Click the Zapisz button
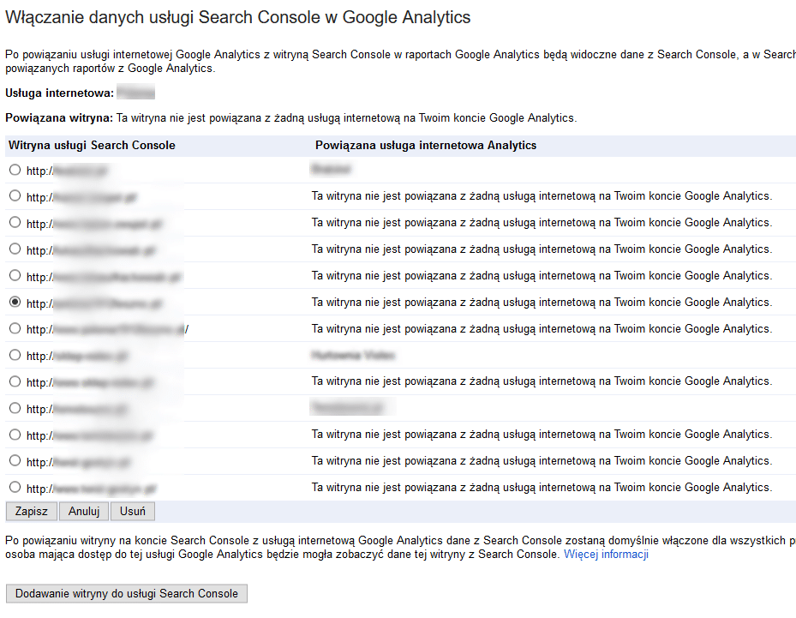The image size is (796, 618). click(32, 512)
